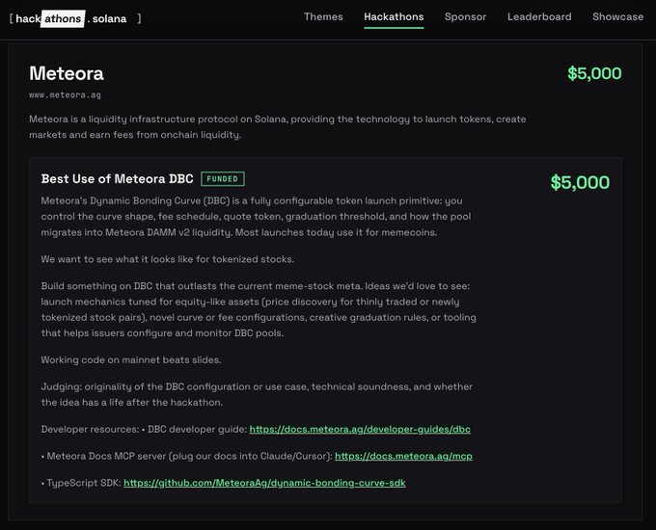Screen dimensions: 656x530
Task: Click the DBC track $5,000 prize
Action: [x=580, y=183]
